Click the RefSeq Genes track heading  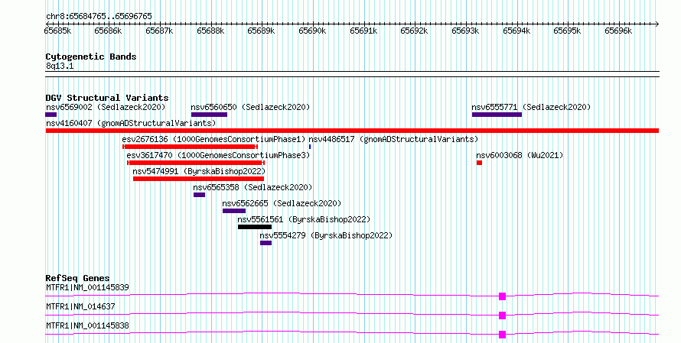[77, 278]
